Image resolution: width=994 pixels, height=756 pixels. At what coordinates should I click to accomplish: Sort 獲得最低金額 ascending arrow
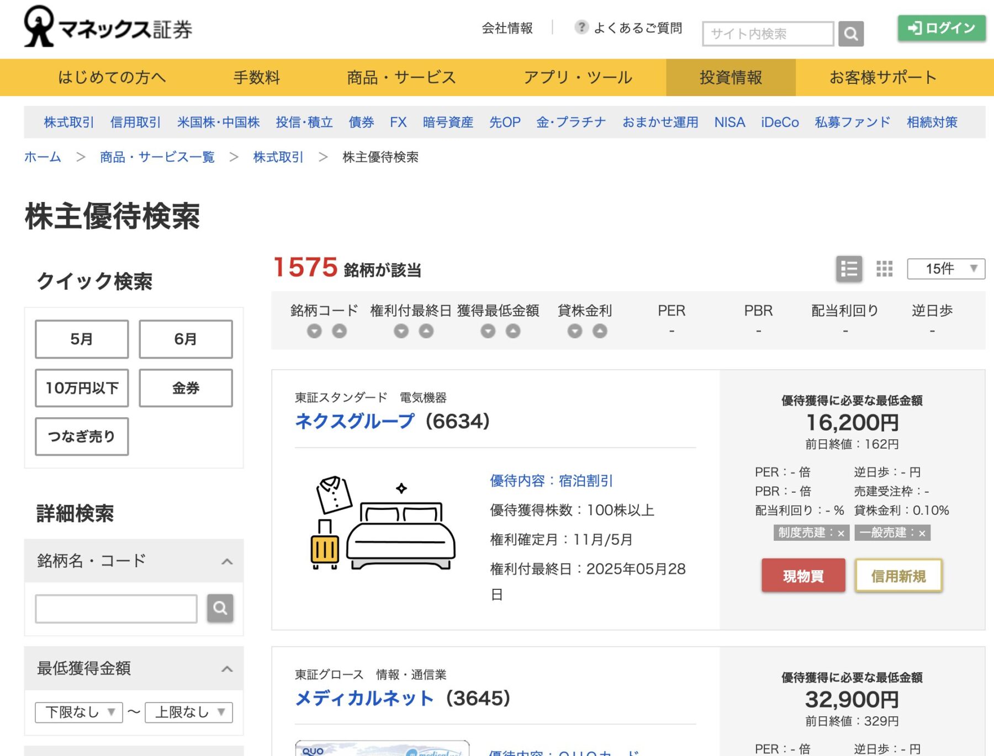point(513,331)
